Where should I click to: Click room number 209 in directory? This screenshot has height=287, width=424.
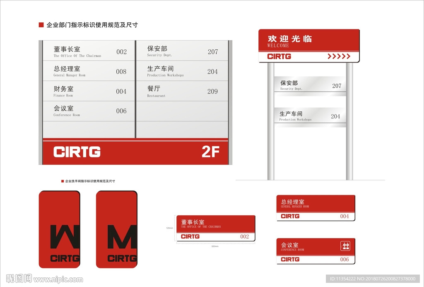212,92
